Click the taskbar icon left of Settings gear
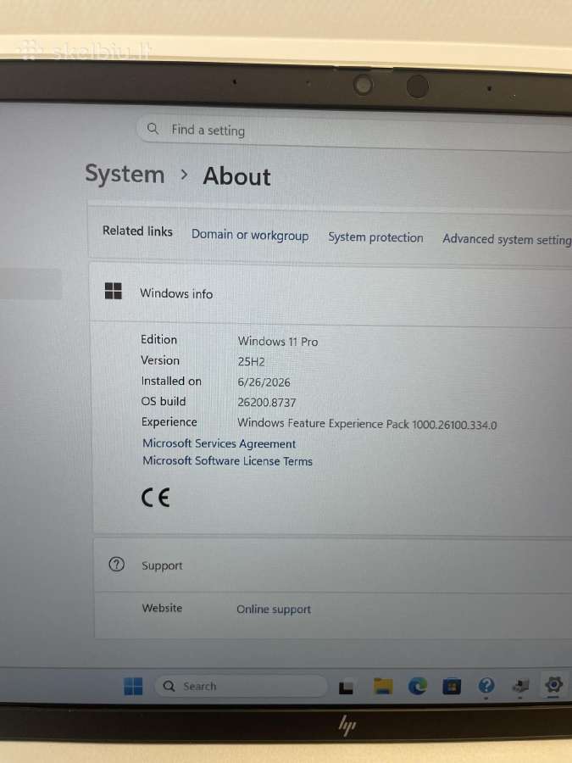Screen dimensions: 572x763 (520, 686)
